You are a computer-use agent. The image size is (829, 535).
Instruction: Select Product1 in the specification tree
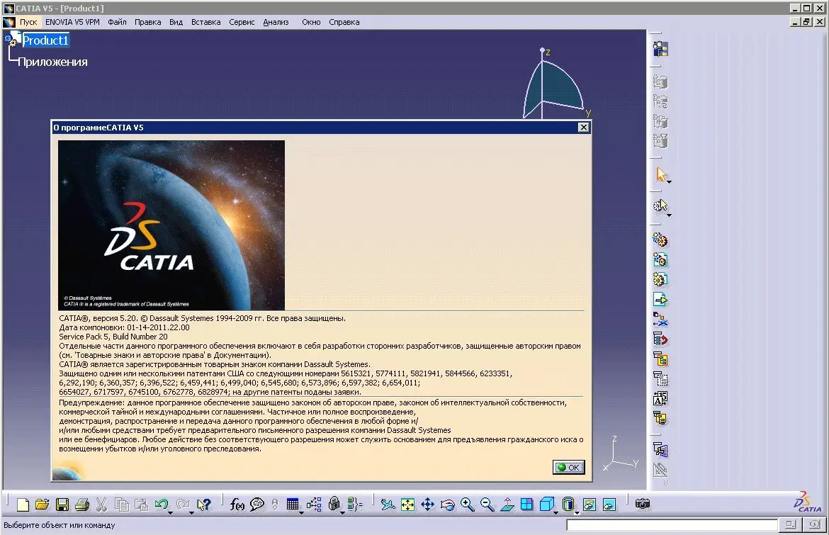click(45, 40)
